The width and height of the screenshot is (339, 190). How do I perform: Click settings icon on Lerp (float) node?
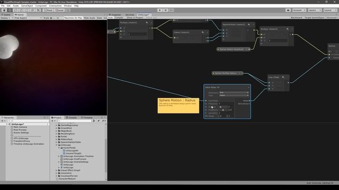click(x=283, y=77)
